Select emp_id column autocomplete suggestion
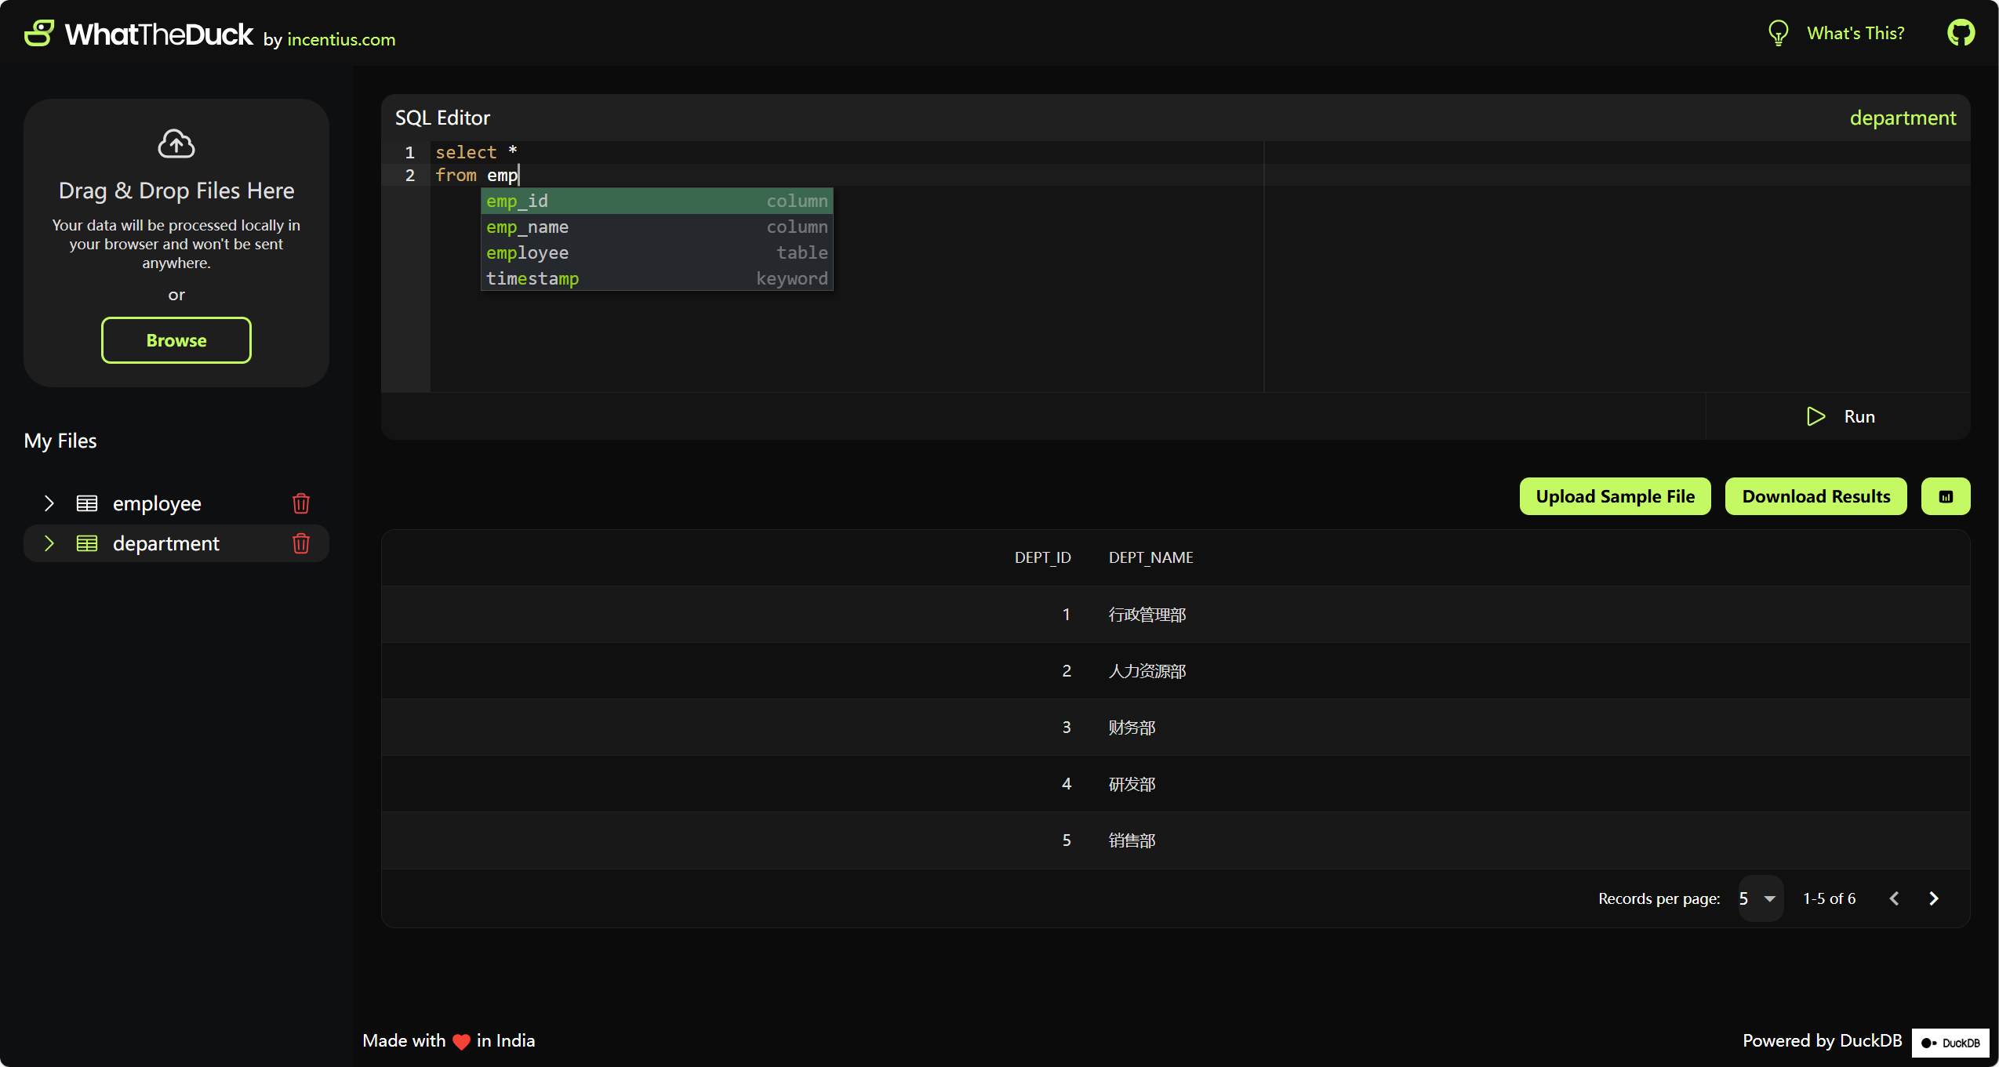Viewport: 1999px width, 1067px height. (656, 201)
